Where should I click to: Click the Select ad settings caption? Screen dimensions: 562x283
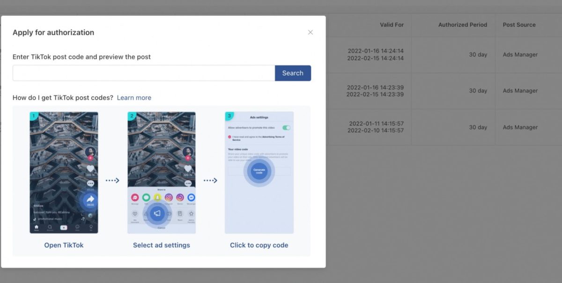(162, 245)
